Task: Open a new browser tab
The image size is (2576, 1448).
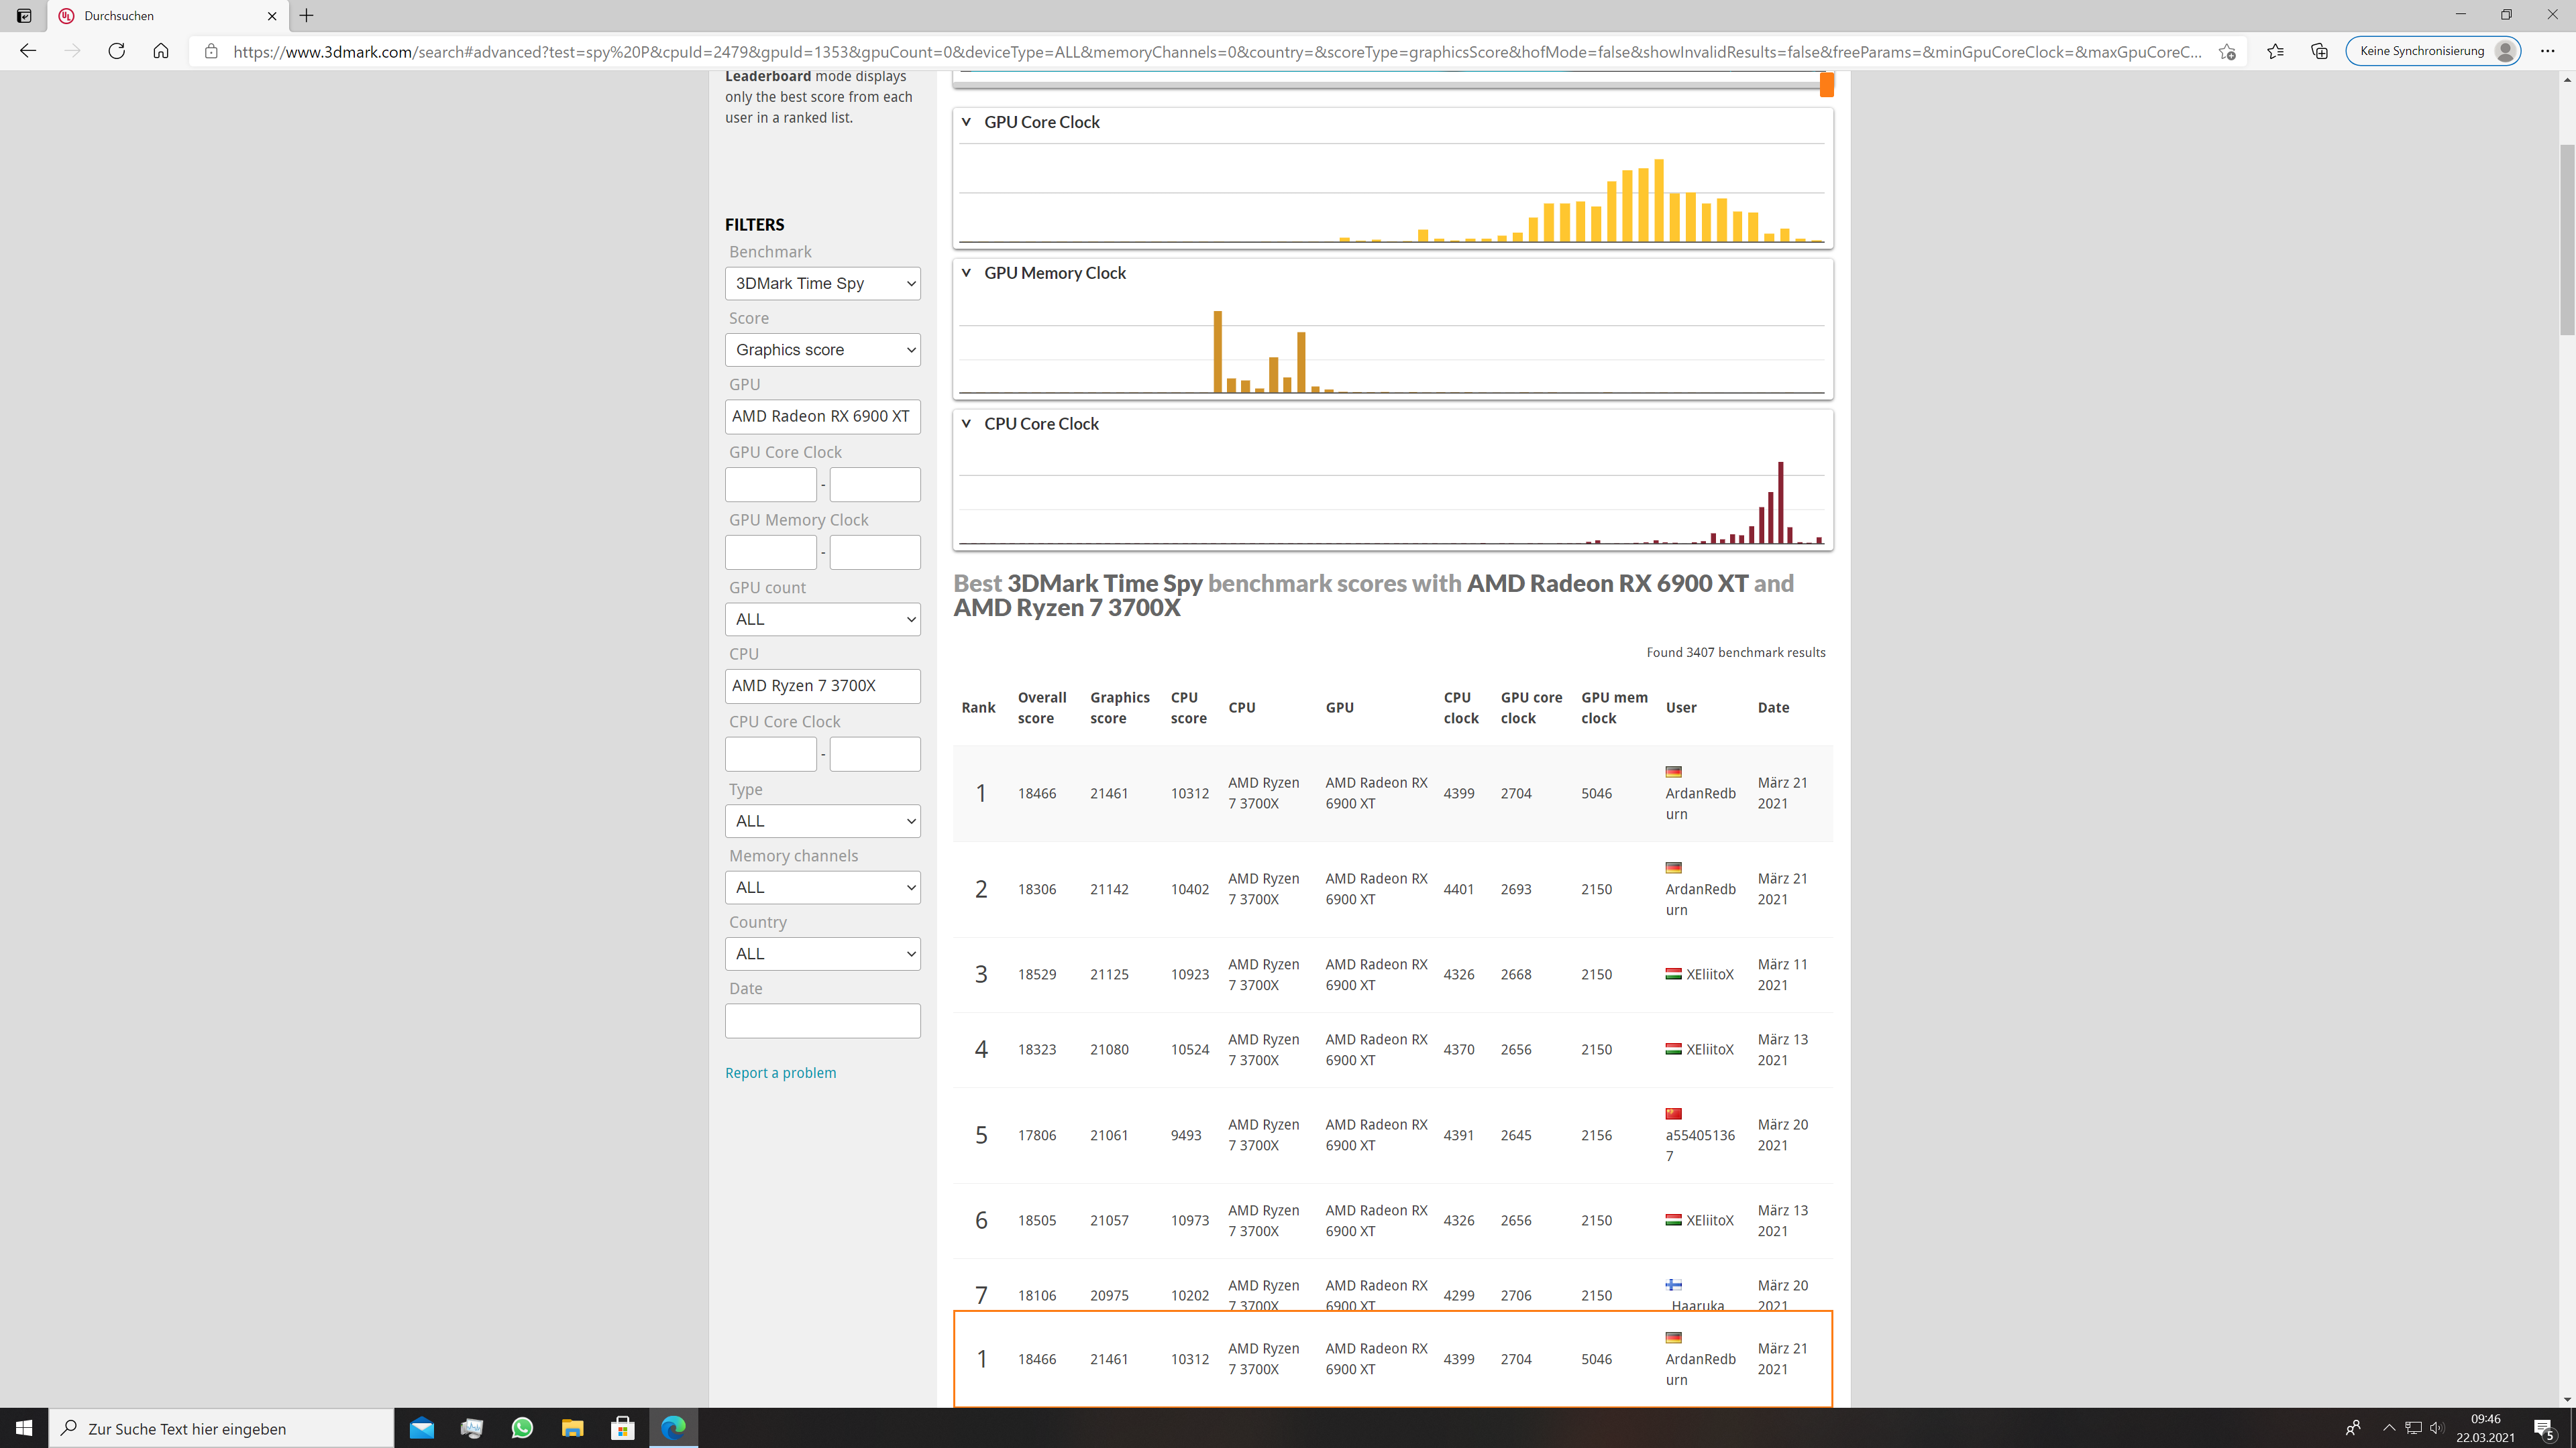Action: tap(307, 16)
